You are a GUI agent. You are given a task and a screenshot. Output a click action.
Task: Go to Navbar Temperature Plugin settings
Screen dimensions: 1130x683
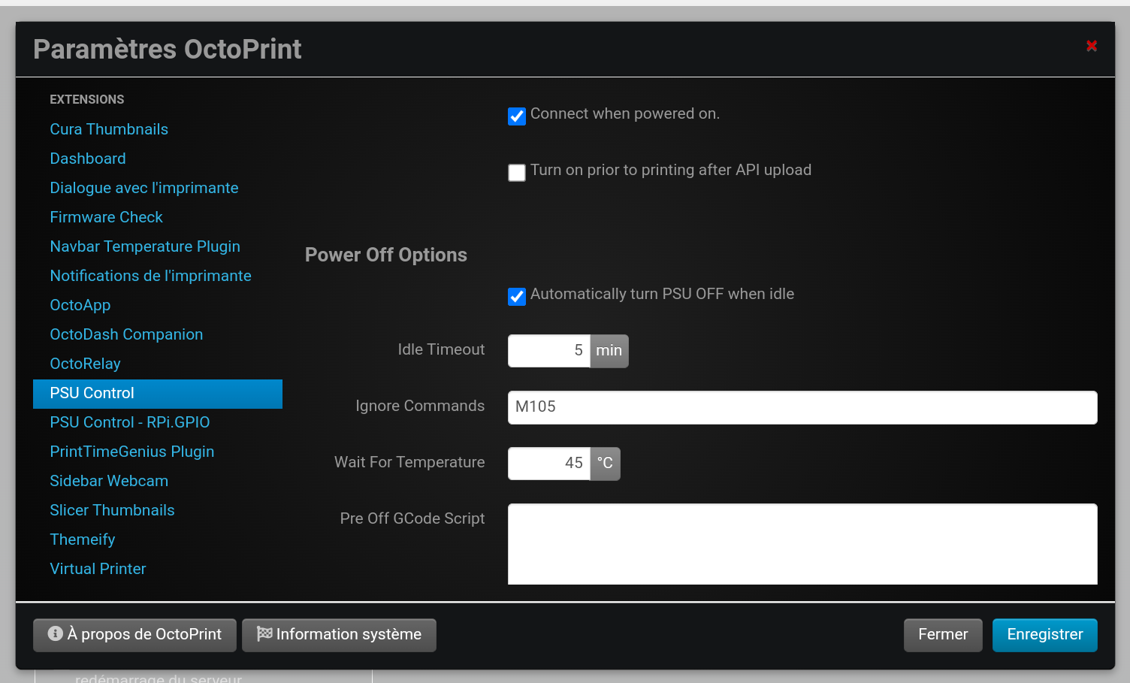coord(145,246)
